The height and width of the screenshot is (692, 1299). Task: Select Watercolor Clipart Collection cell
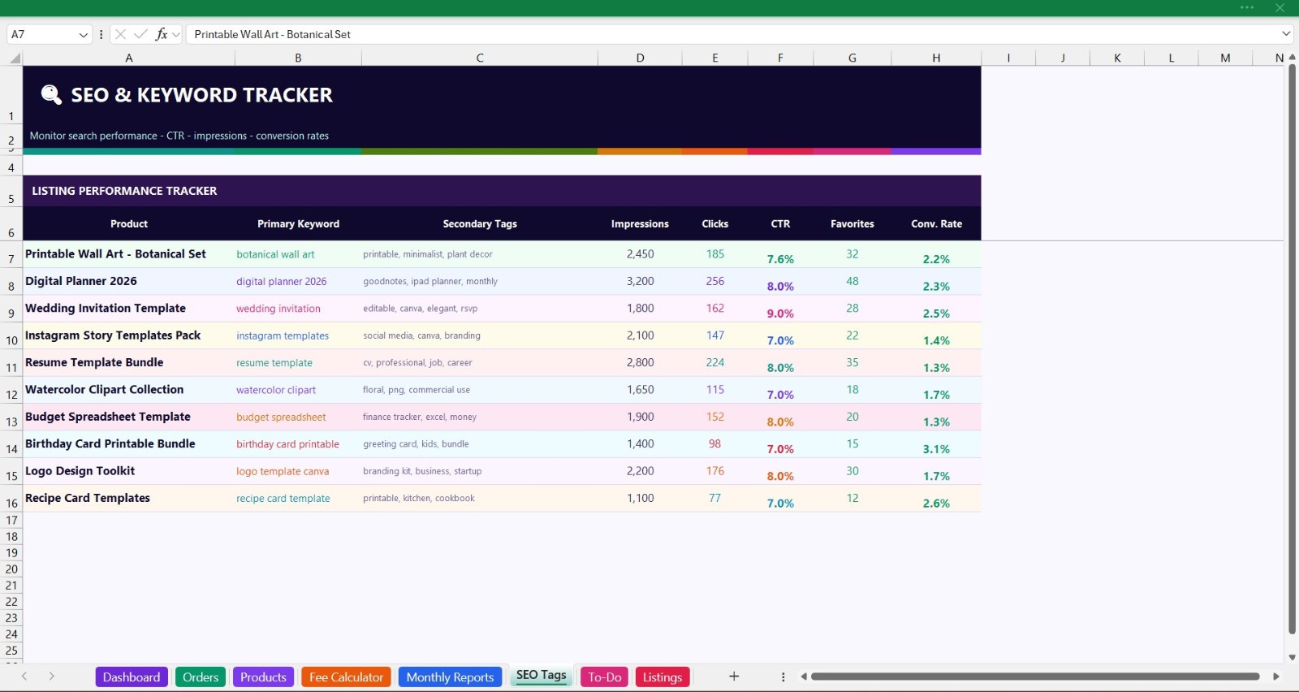129,390
